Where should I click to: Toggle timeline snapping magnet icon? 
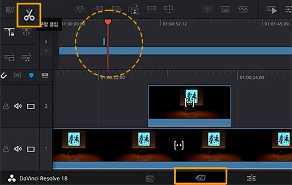point(4,75)
